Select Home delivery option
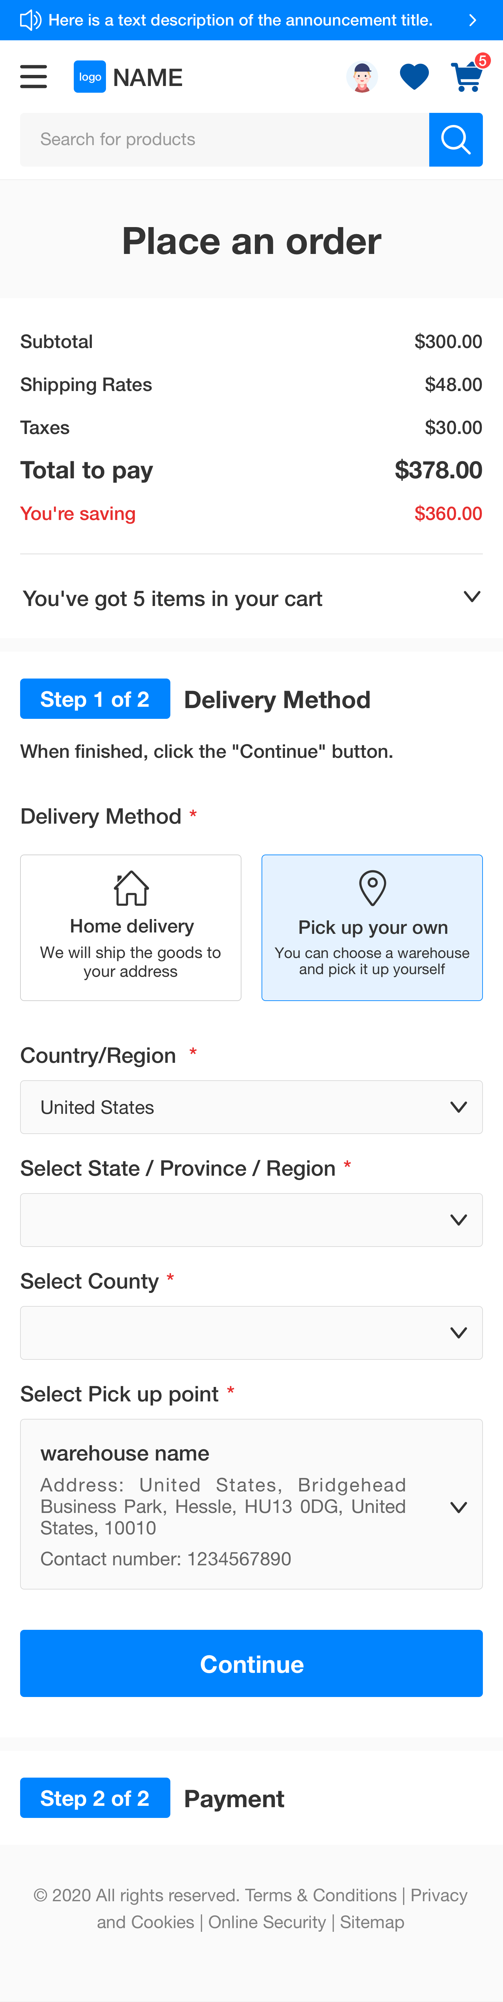Image resolution: width=503 pixels, height=2002 pixels. coord(130,927)
